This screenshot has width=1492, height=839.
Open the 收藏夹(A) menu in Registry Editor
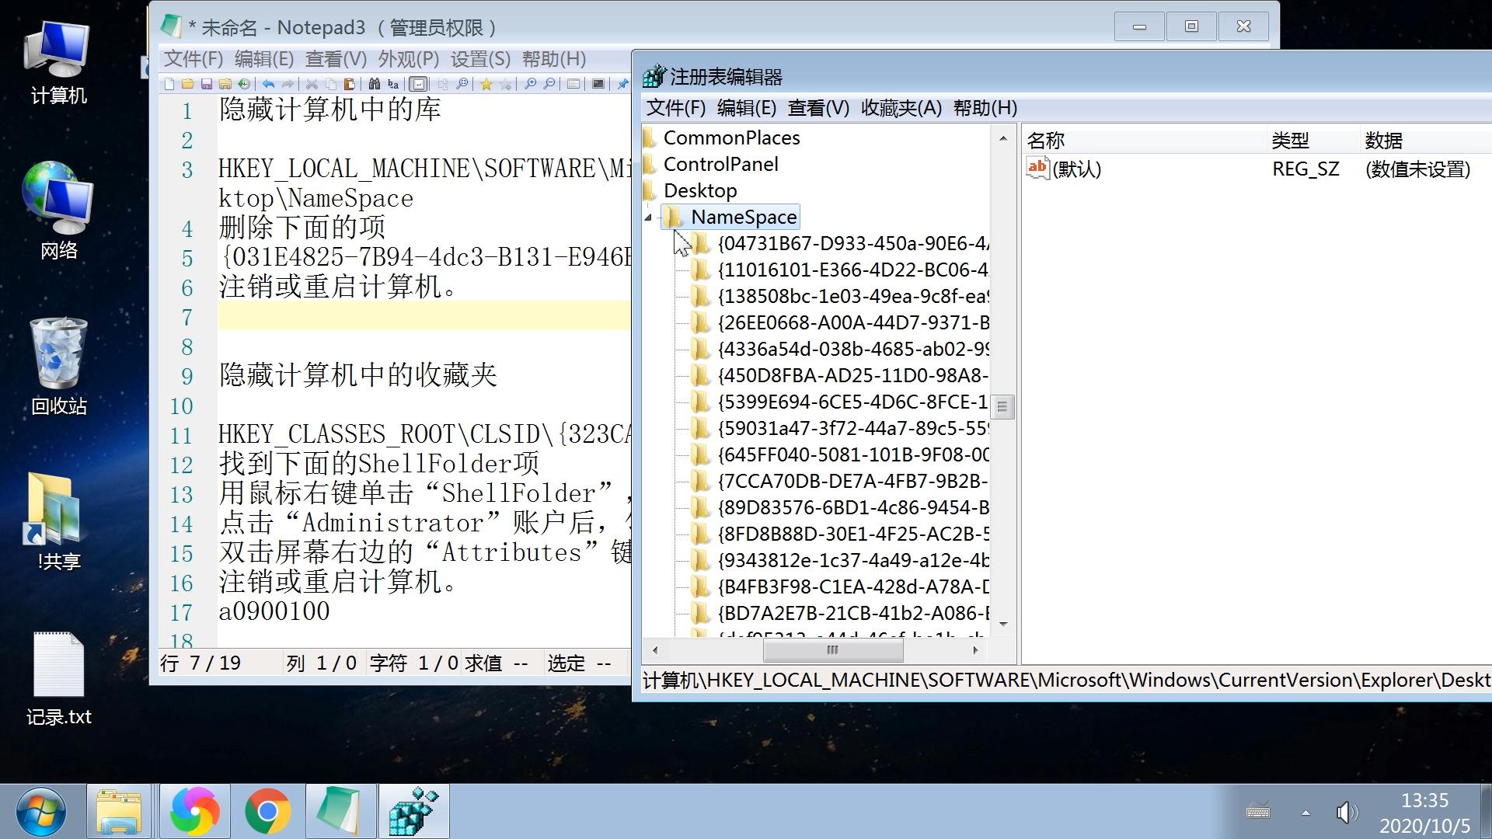pyautogui.click(x=901, y=108)
